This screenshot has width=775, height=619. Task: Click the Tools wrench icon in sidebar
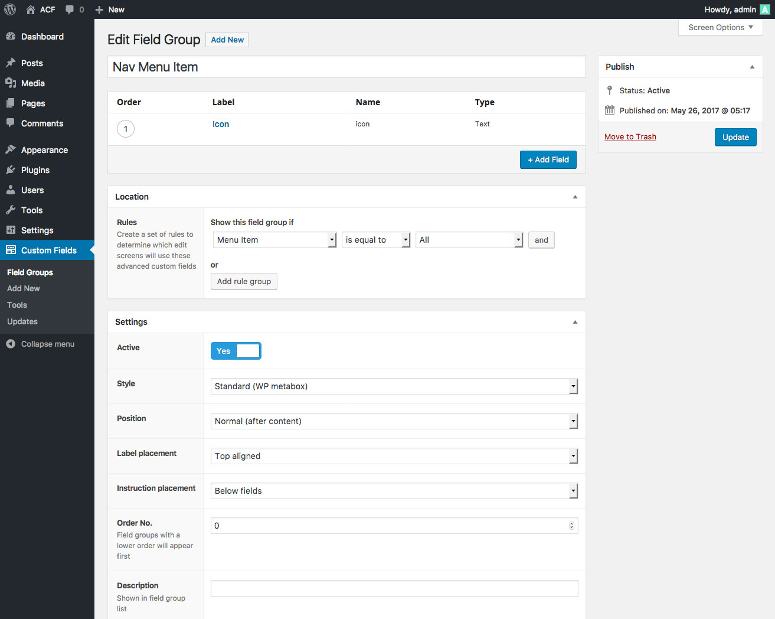(x=12, y=210)
